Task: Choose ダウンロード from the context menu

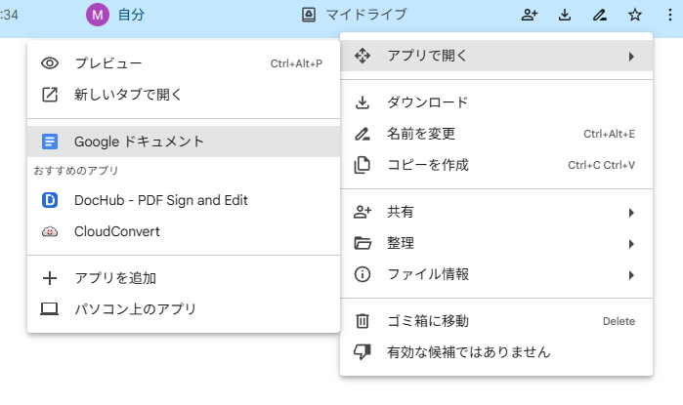Action: 496,102
